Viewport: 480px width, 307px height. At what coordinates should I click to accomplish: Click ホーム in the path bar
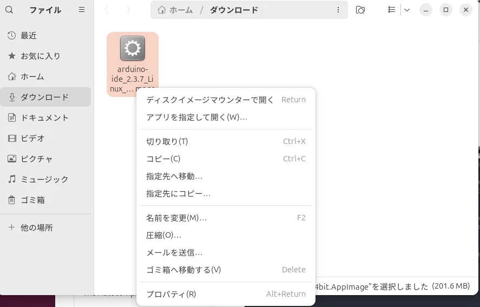[x=175, y=10]
